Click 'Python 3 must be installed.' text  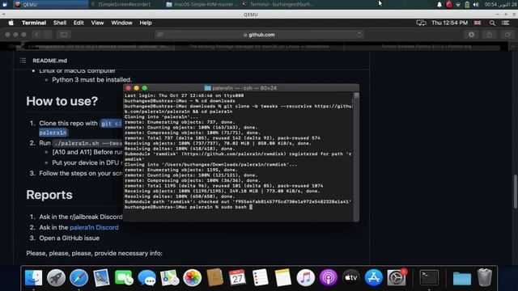91,79
